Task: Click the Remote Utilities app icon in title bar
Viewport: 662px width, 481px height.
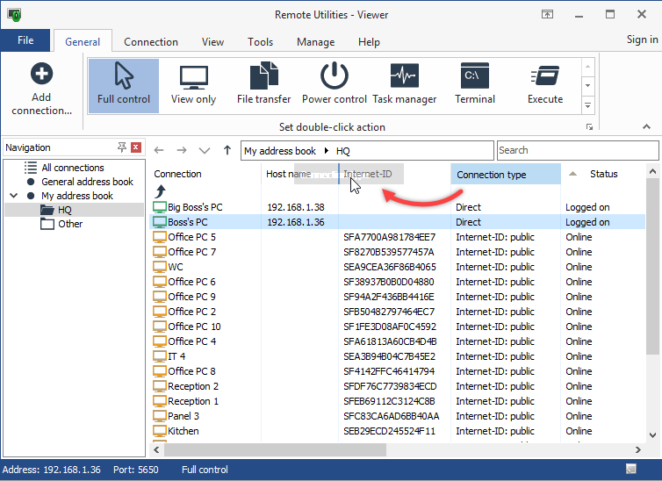Action: point(14,15)
